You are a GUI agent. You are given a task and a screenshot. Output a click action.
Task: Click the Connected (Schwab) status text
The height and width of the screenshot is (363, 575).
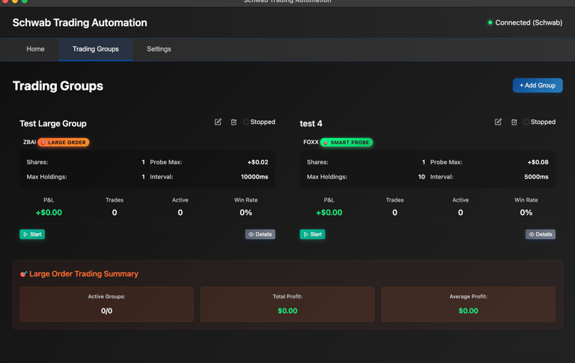[529, 22]
